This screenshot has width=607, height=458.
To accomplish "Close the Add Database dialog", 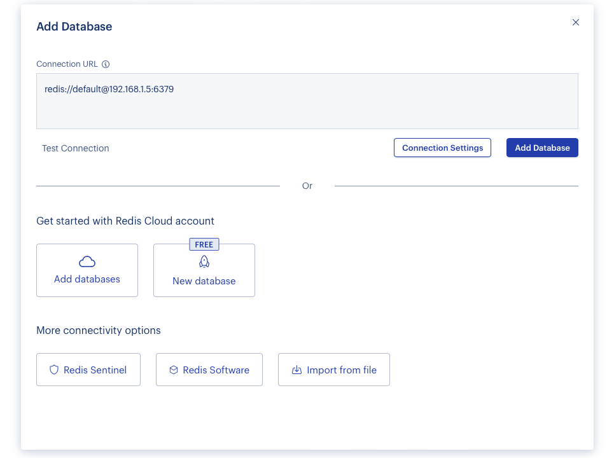I will click(x=576, y=22).
